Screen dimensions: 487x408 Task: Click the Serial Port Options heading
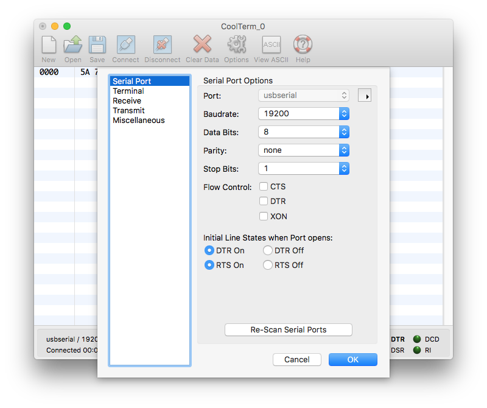[x=238, y=80]
